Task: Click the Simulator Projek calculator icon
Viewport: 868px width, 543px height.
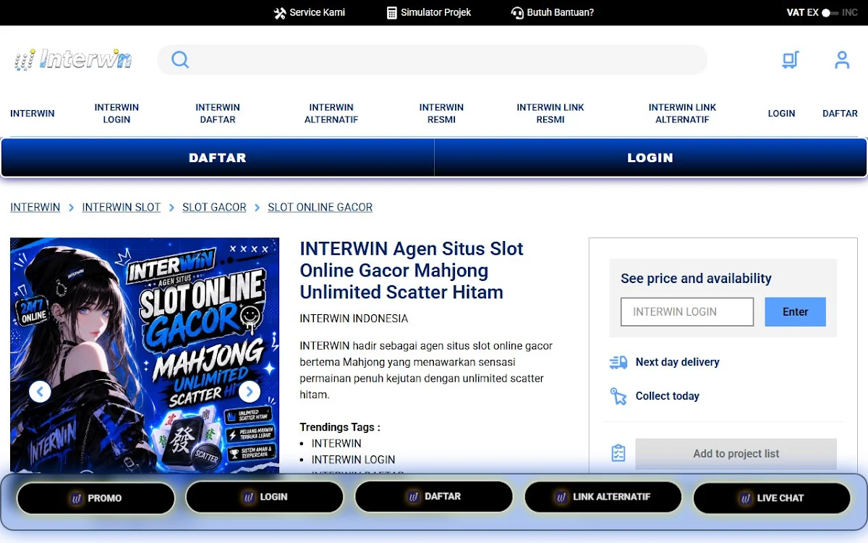Action: 392,13
